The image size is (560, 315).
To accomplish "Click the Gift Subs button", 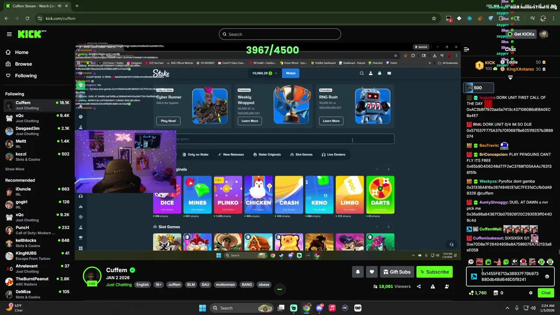I will click(397, 272).
